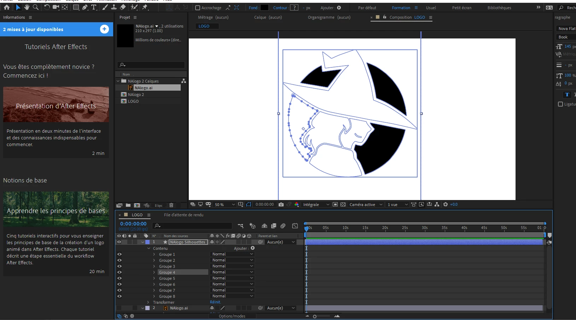The width and height of the screenshot is (576, 320).
Task: Click the plus icon on updates banner
Action: click(x=104, y=29)
